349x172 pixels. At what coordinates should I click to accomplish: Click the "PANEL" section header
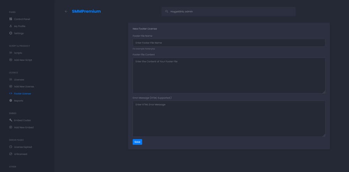click(x=13, y=12)
